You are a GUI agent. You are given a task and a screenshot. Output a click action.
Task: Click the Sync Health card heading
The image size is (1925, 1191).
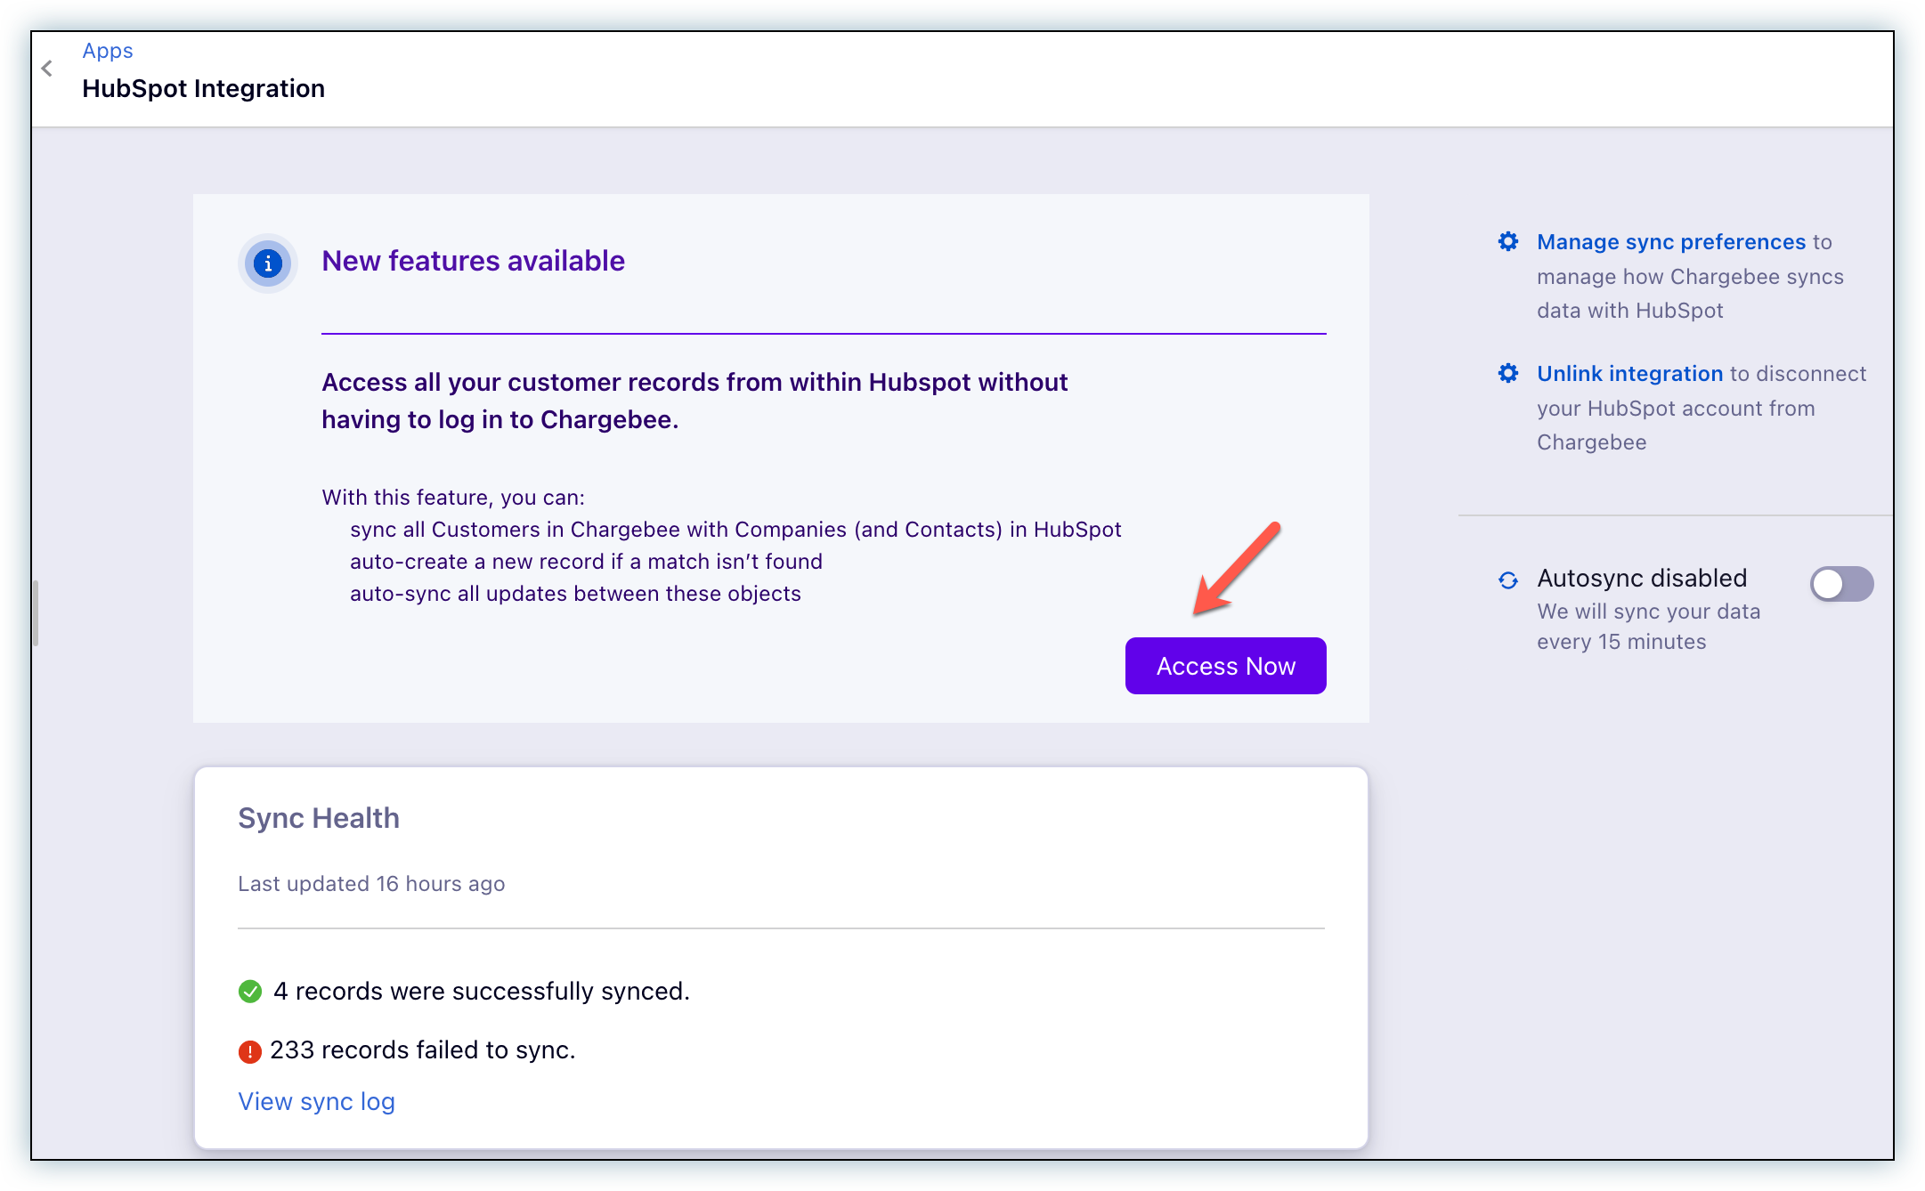point(318,817)
